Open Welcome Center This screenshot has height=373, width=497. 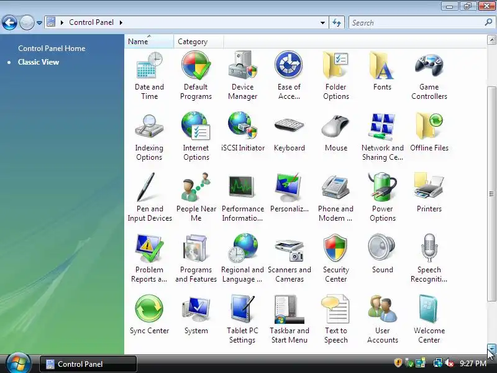pos(429,320)
